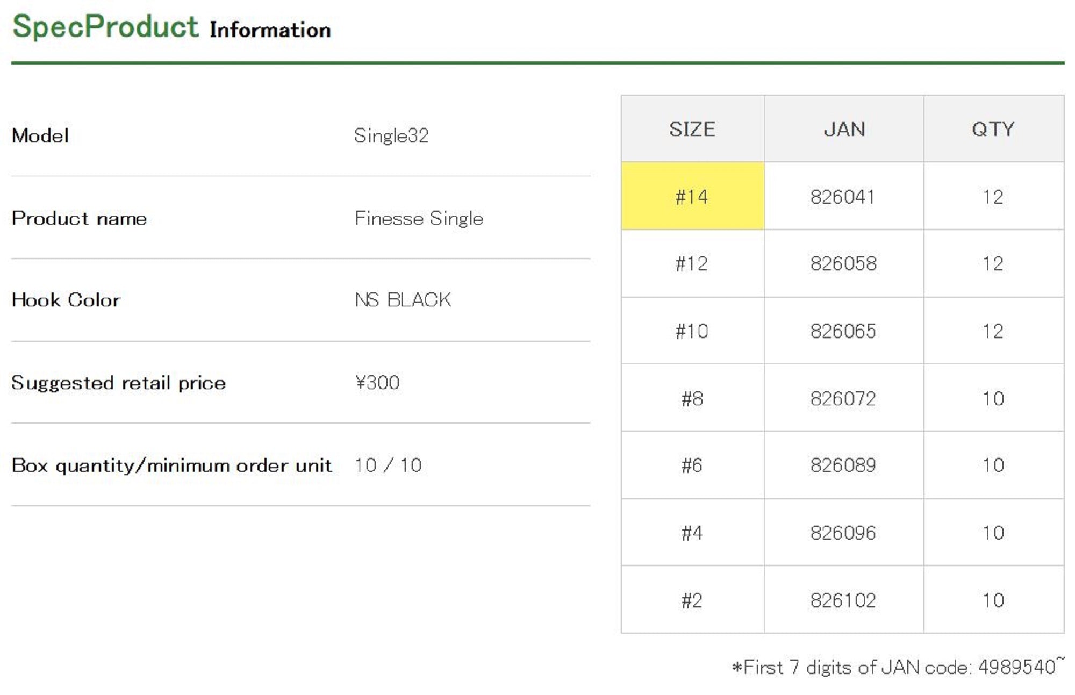This screenshot has height=695, width=1075.
Task: Click JAN code 826102
Action: tap(843, 600)
